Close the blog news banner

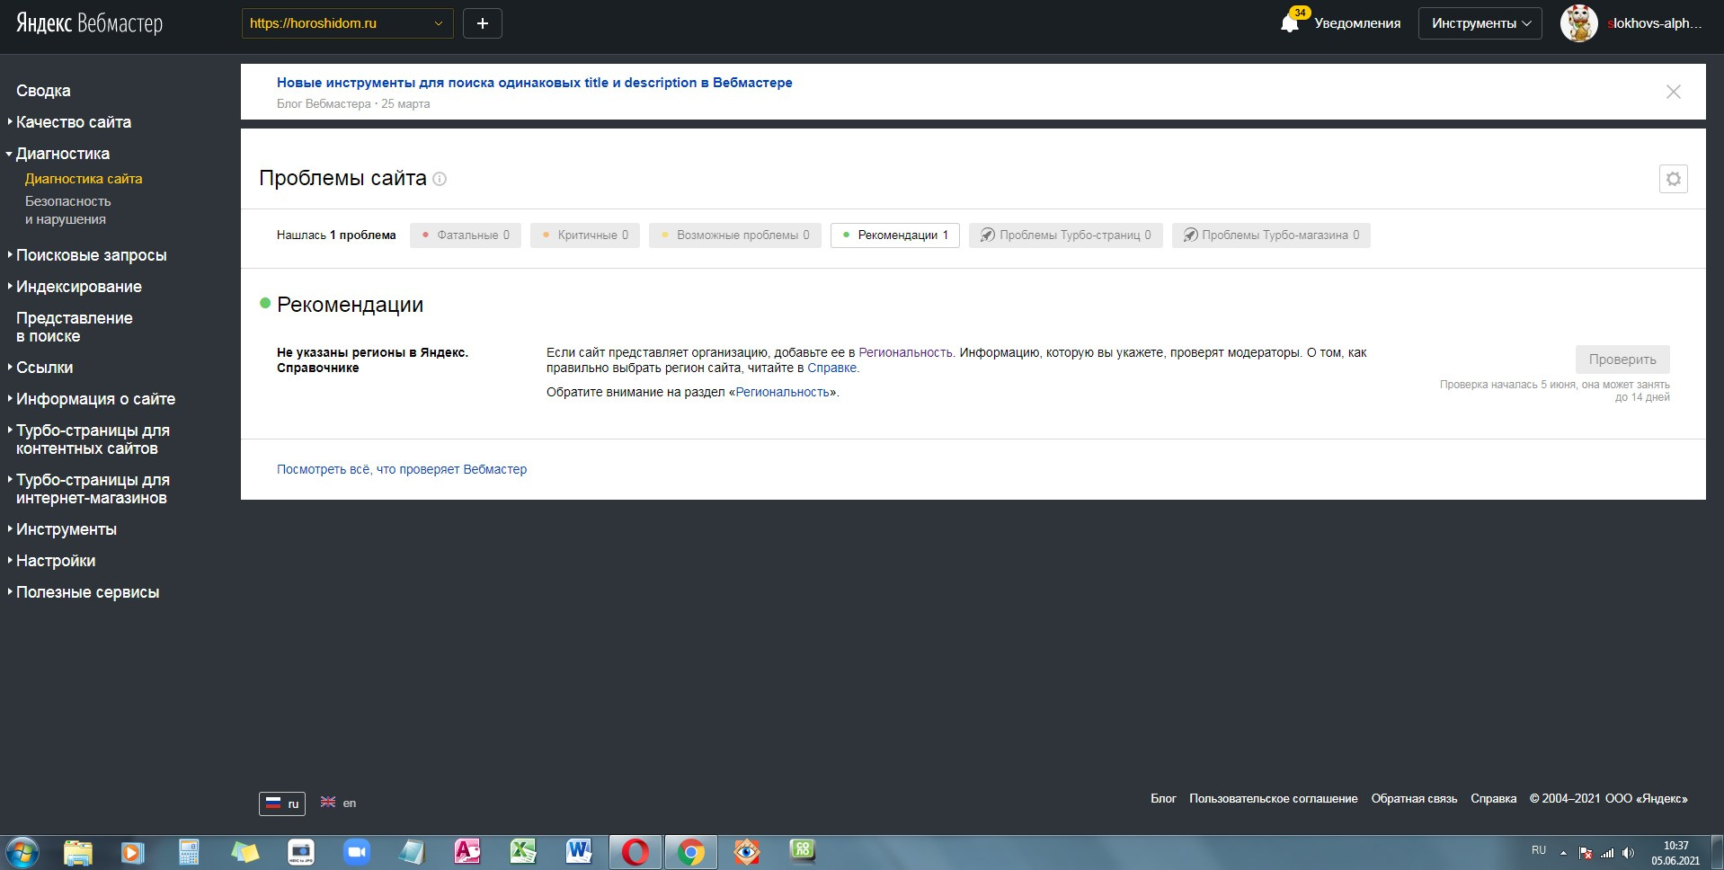(1673, 92)
